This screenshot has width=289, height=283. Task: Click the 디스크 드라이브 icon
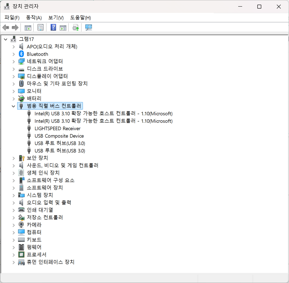point(21,70)
